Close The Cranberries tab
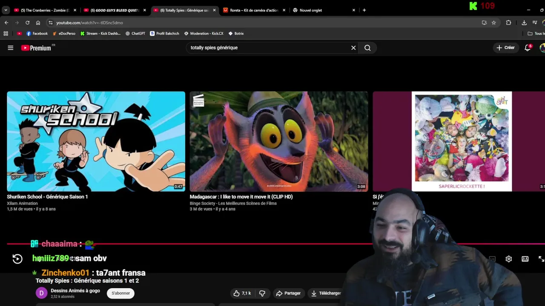 pyautogui.click(x=75, y=10)
